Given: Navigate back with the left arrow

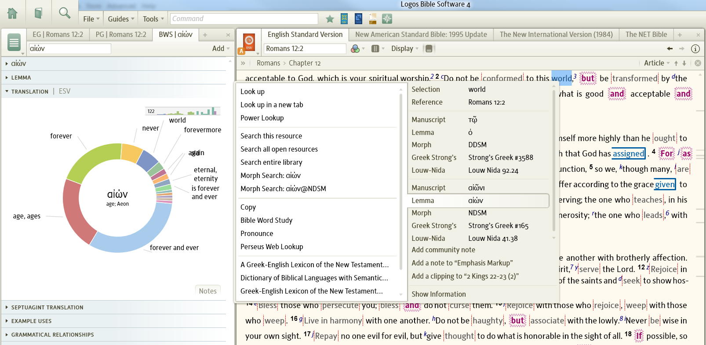Looking at the screenshot, I should (x=670, y=49).
